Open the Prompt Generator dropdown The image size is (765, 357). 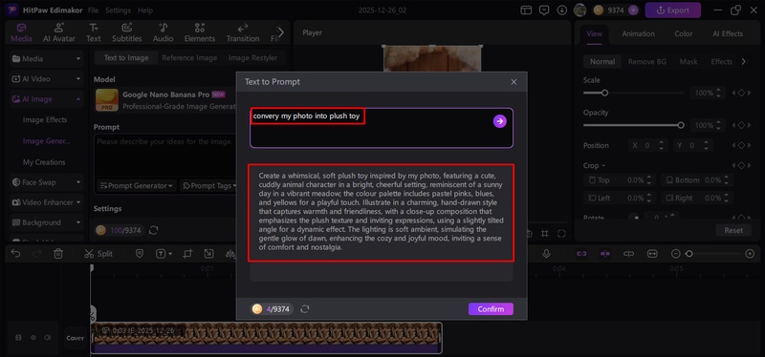point(137,185)
